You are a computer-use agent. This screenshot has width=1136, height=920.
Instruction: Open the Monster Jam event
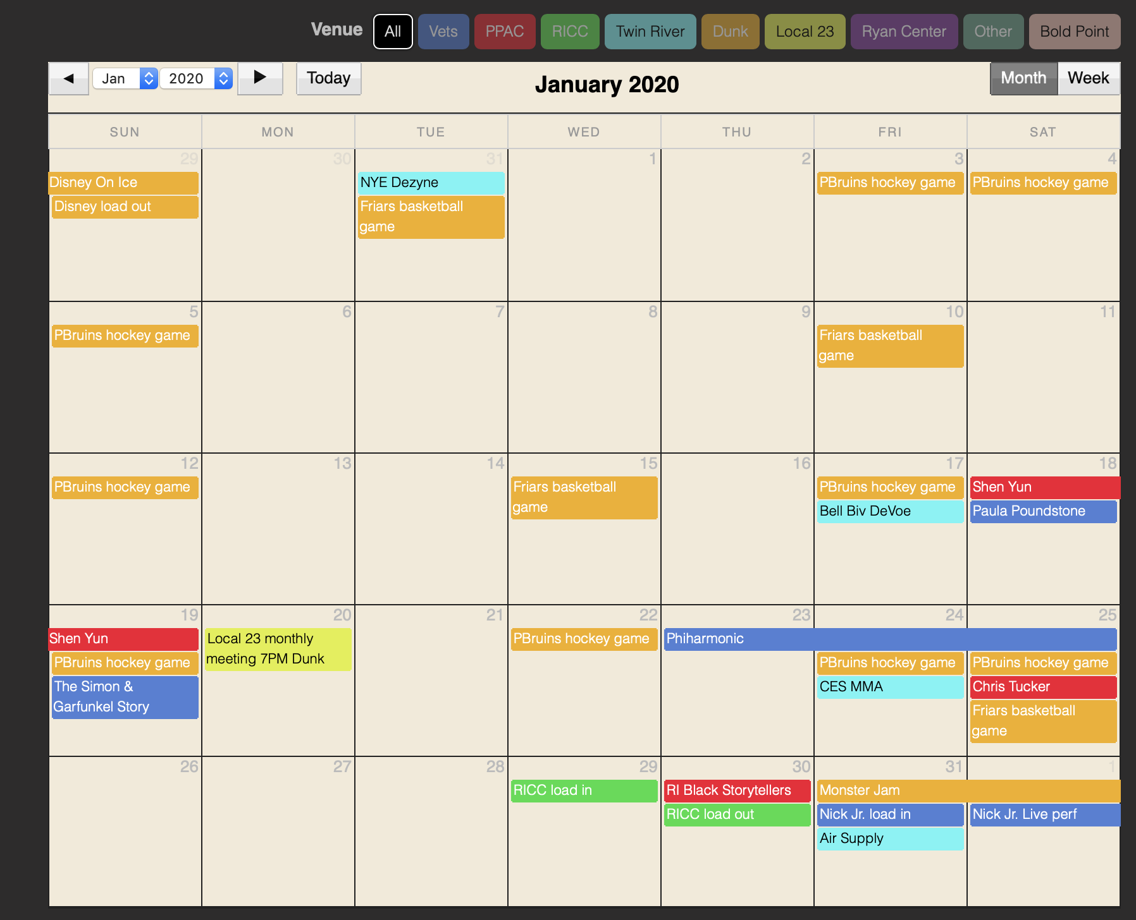pyautogui.click(x=968, y=790)
